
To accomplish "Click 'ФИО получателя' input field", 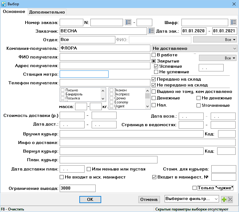I will [105, 57].
